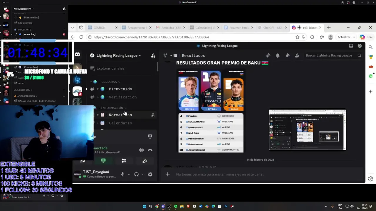
Task: Go back with the browser arrow
Action: (x=73, y=37)
